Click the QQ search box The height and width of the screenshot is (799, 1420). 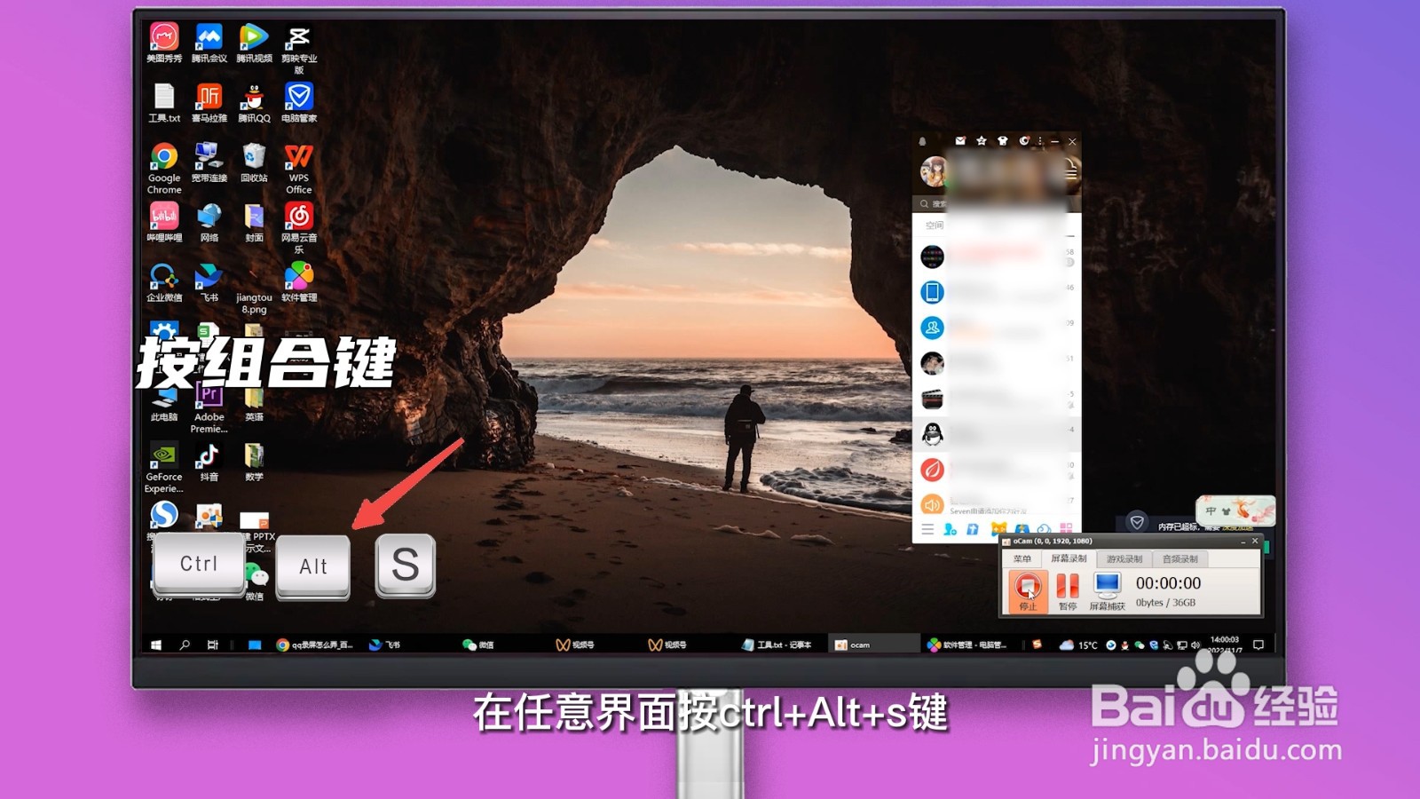[x=997, y=204]
